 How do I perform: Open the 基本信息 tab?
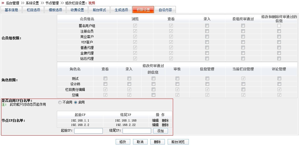click(x=12, y=10)
